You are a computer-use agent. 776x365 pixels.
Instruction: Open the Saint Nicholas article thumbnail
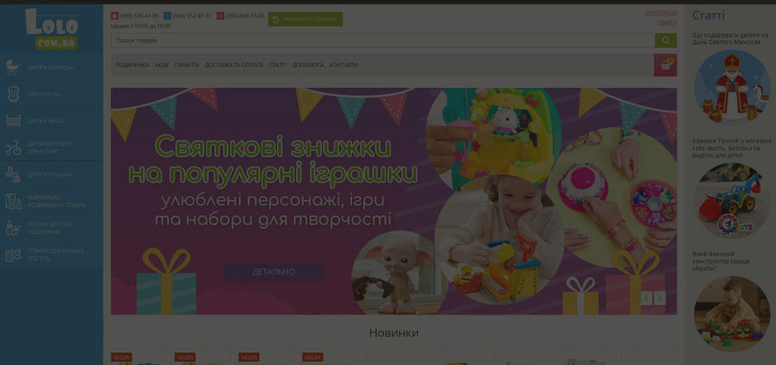(x=731, y=86)
